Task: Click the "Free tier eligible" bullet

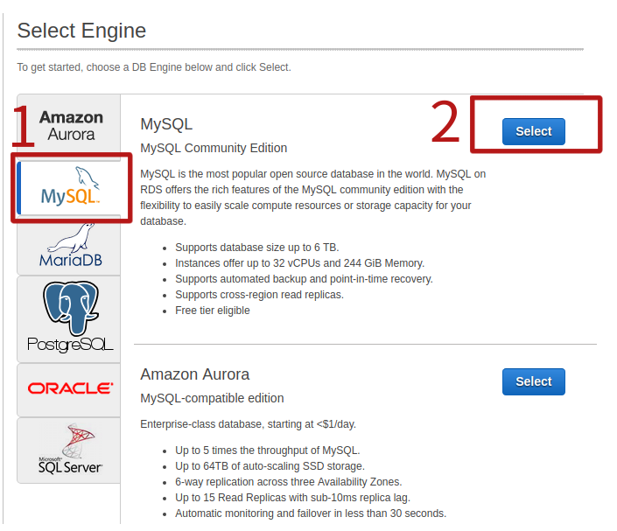Action: click(212, 311)
